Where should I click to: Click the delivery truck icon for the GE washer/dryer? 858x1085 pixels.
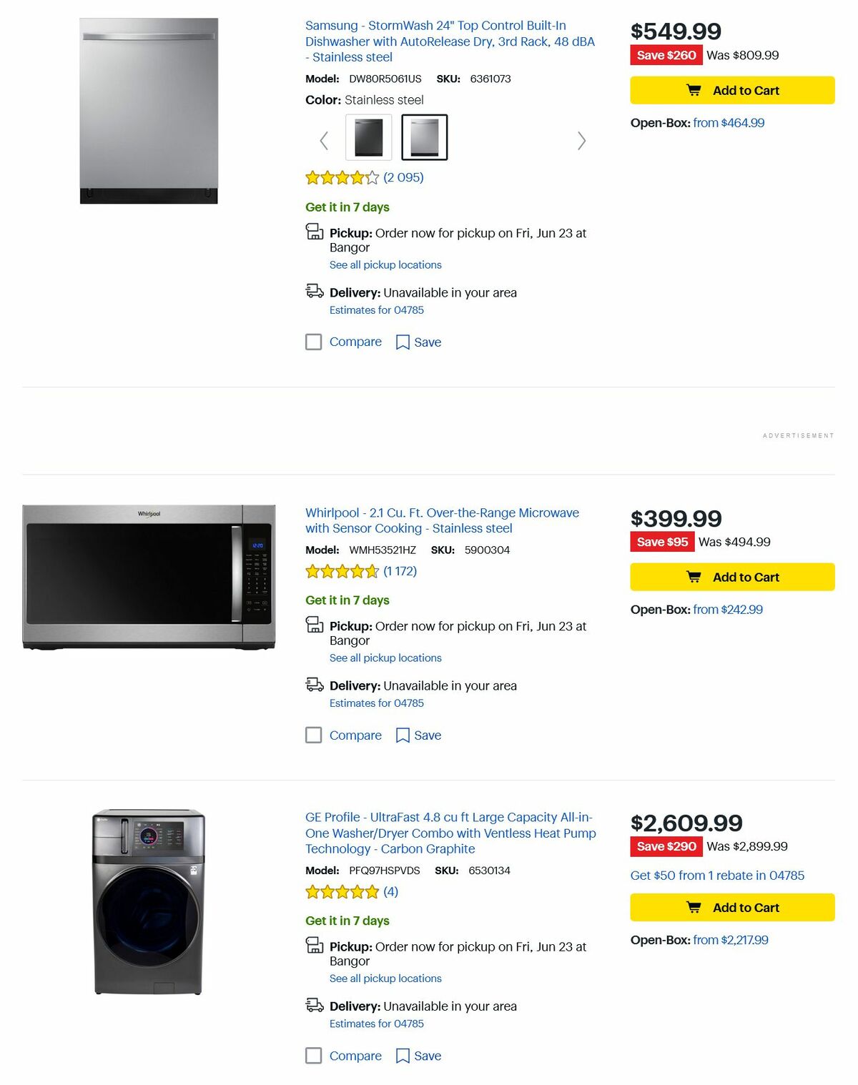tap(314, 1006)
